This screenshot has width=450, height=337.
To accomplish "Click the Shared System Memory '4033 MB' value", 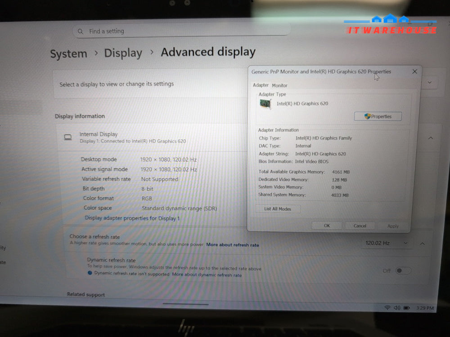I will coord(340,195).
